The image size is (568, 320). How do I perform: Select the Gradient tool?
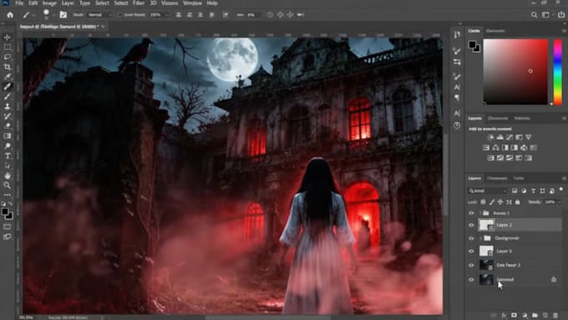pyautogui.click(x=8, y=136)
